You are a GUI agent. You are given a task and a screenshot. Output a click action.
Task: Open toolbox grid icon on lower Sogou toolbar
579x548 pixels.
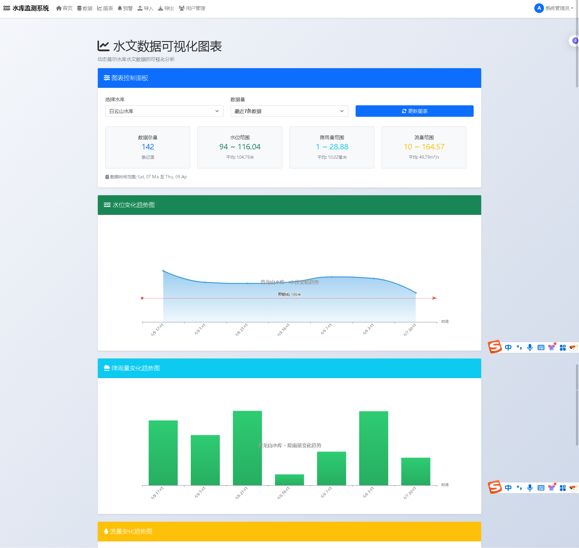tap(563, 488)
